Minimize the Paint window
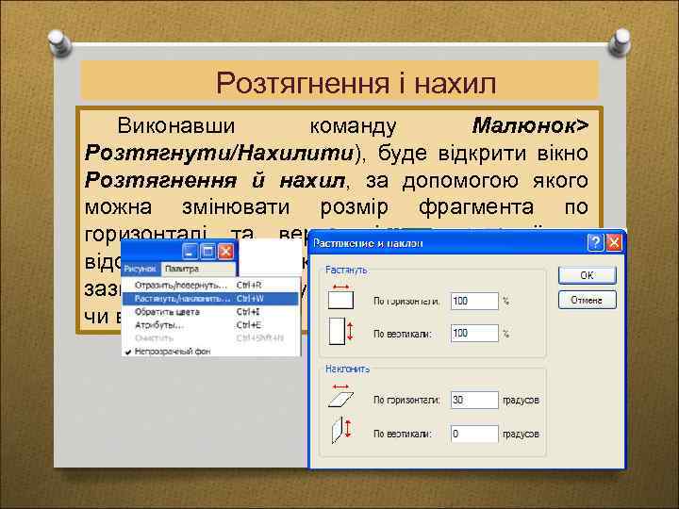Screen dimensions: 679x509 (x=190, y=251)
